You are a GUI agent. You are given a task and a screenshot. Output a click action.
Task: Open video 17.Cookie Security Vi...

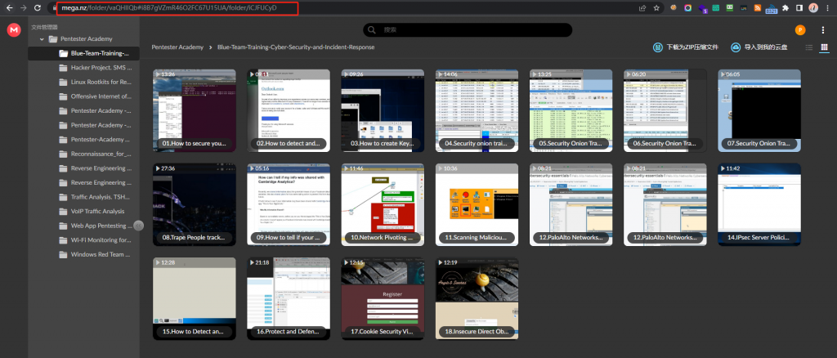tap(383, 299)
